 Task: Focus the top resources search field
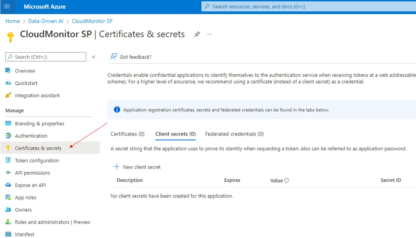[x=309, y=7]
